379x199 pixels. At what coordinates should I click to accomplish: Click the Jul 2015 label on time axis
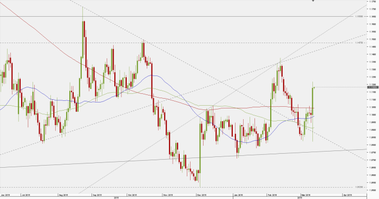pyautogui.click(x=25, y=195)
